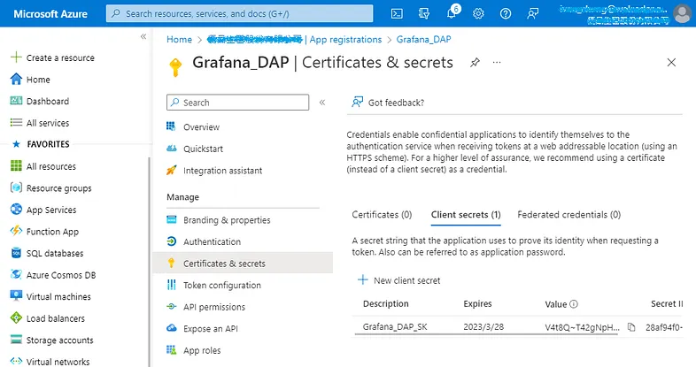Click the Azure Cosmos DB icon
This screenshot has height=367, width=696.
point(16,274)
